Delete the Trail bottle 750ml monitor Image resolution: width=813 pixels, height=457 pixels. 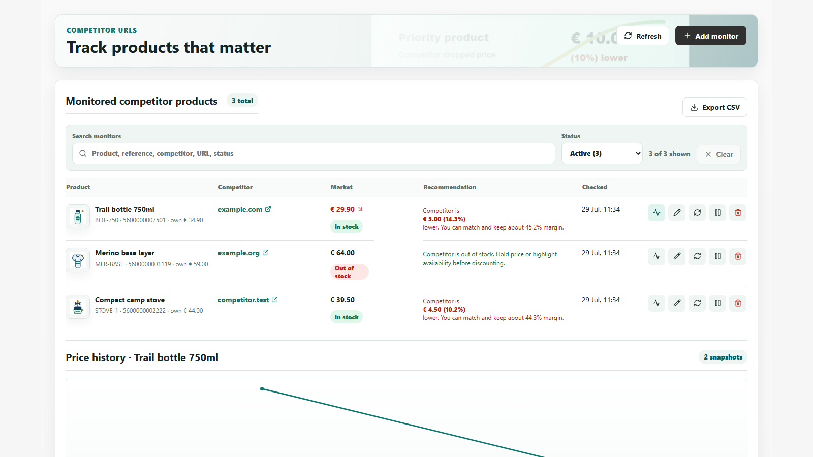pyautogui.click(x=738, y=213)
